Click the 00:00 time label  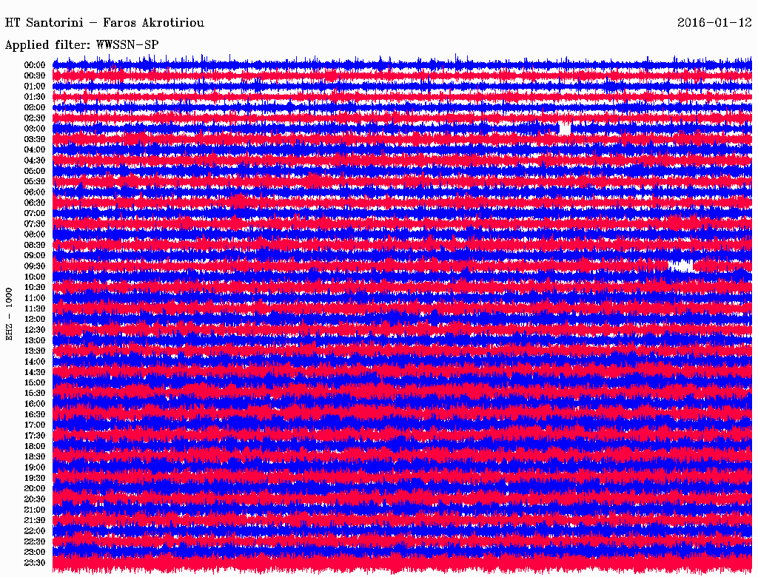[35, 65]
